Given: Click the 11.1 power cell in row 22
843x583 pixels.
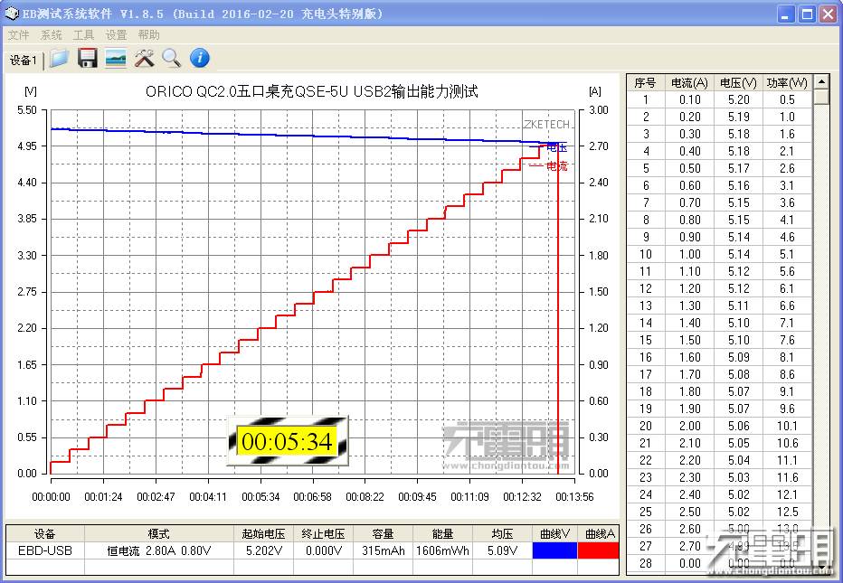Looking at the screenshot, I should pos(787,460).
